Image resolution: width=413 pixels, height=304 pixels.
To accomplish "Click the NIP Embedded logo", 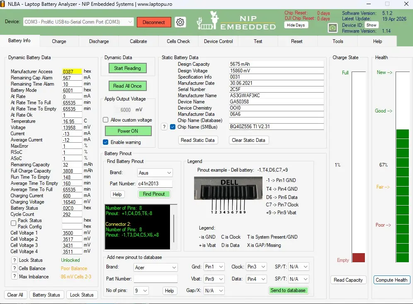I will pos(236,21).
